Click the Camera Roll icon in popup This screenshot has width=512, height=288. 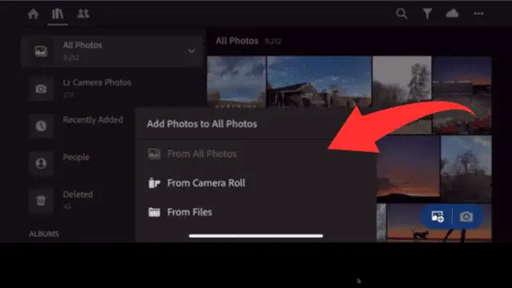[x=154, y=183]
